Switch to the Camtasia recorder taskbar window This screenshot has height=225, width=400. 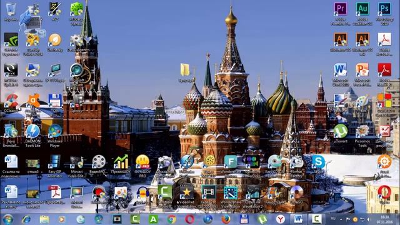[x=317, y=219]
